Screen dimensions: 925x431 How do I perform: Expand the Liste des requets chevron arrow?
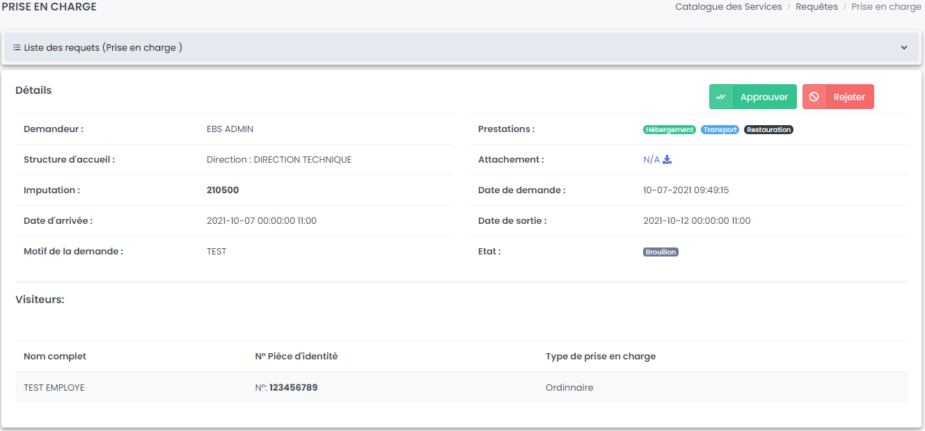point(904,48)
